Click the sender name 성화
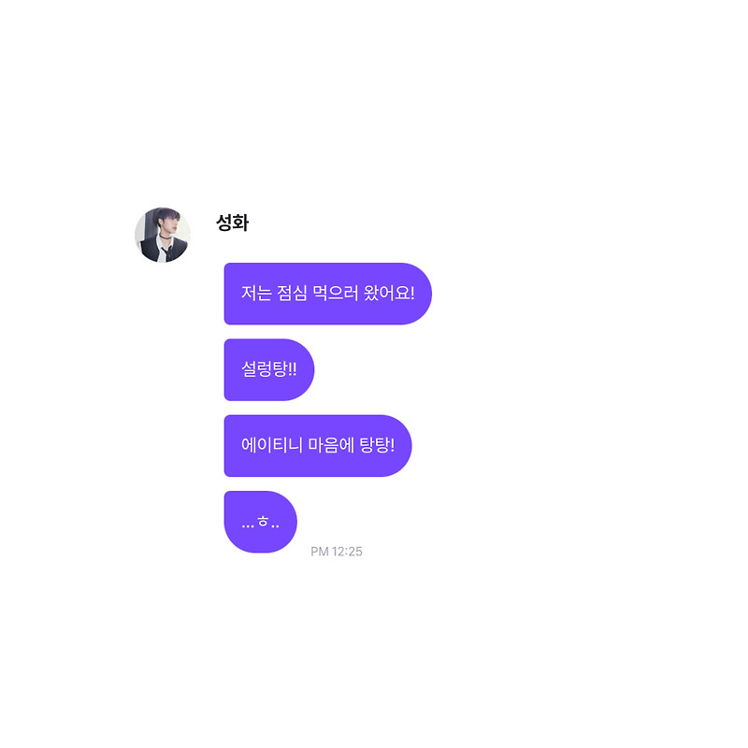The width and height of the screenshot is (748, 748). pyautogui.click(x=232, y=223)
